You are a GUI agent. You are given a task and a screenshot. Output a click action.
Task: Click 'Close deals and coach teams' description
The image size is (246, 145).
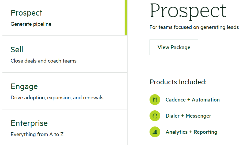pyautogui.click(x=43, y=61)
